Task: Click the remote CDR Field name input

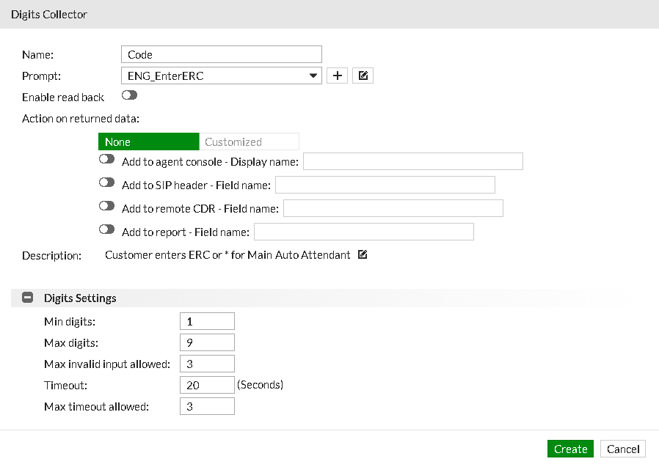Action: point(393,208)
